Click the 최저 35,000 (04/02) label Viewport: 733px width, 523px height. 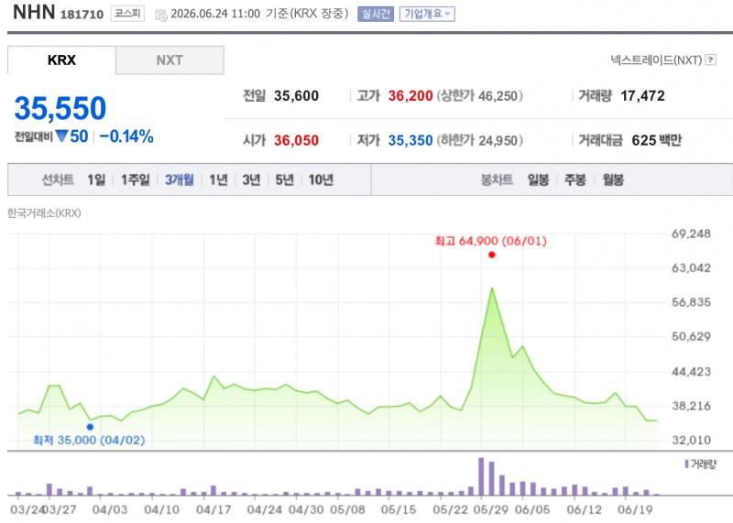pos(89,440)
